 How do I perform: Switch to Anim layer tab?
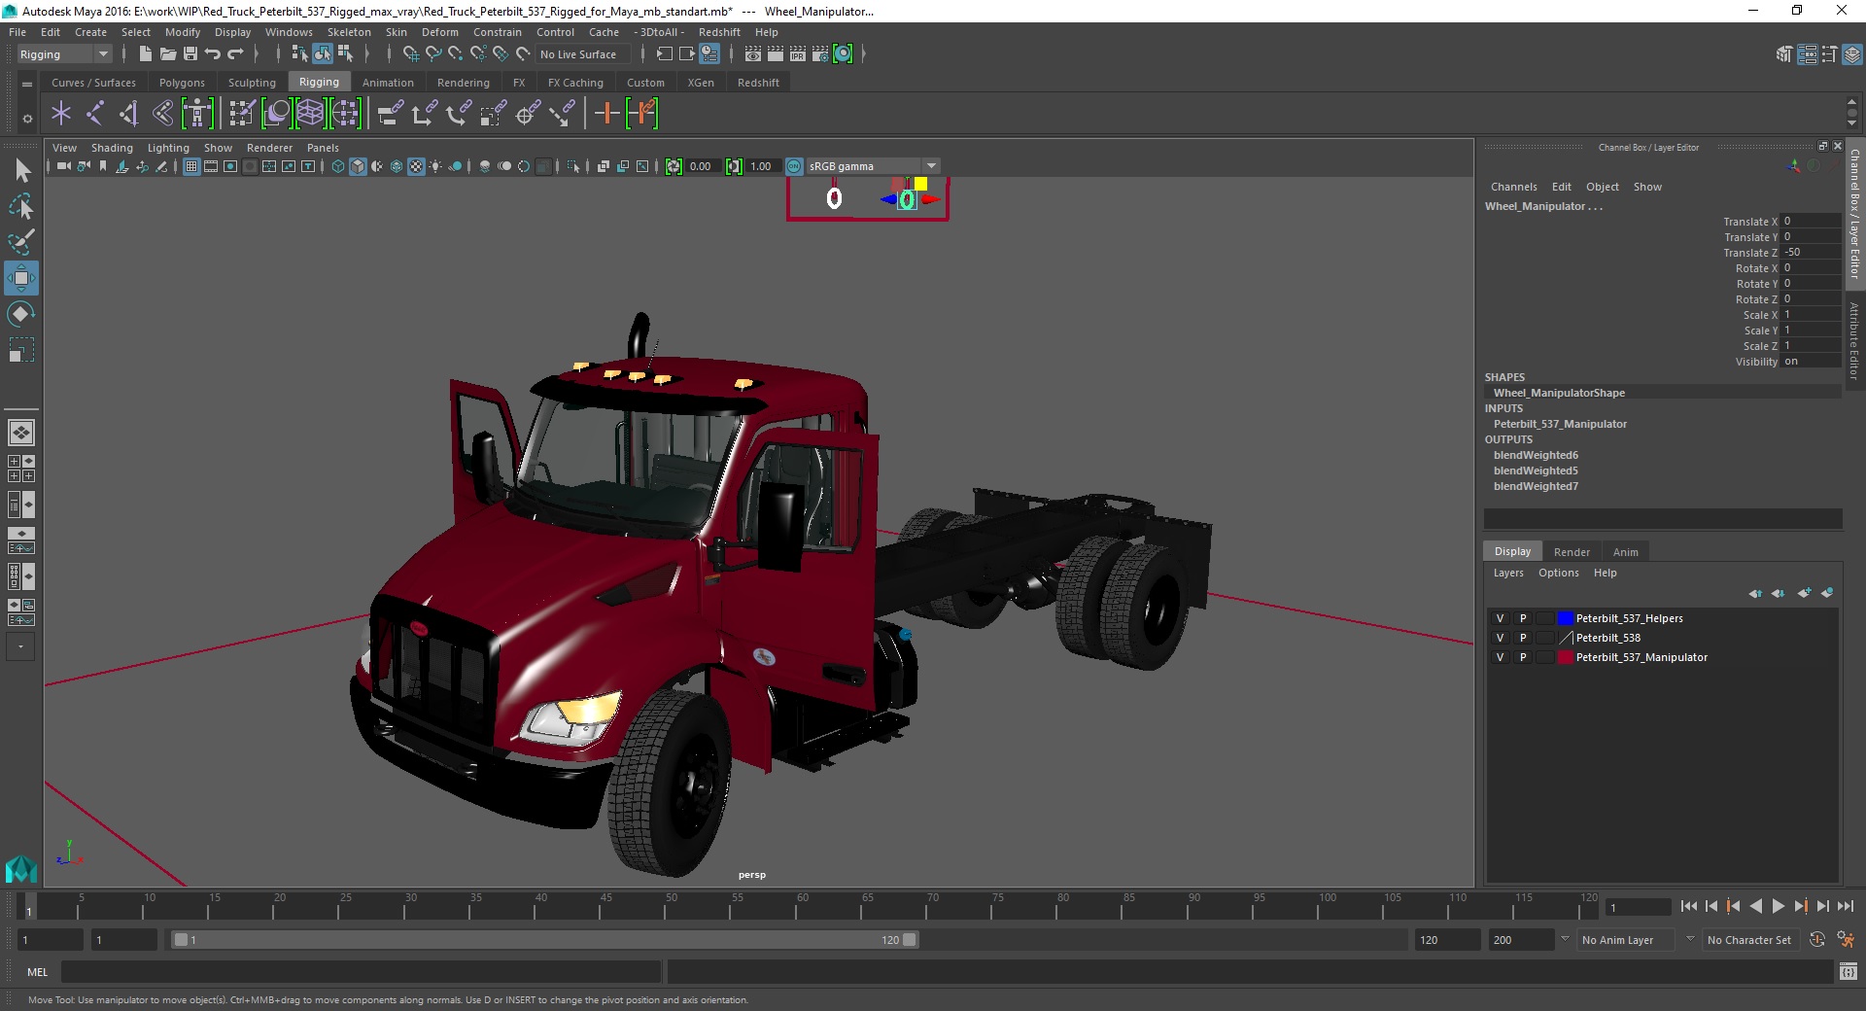pos(1626,552)
